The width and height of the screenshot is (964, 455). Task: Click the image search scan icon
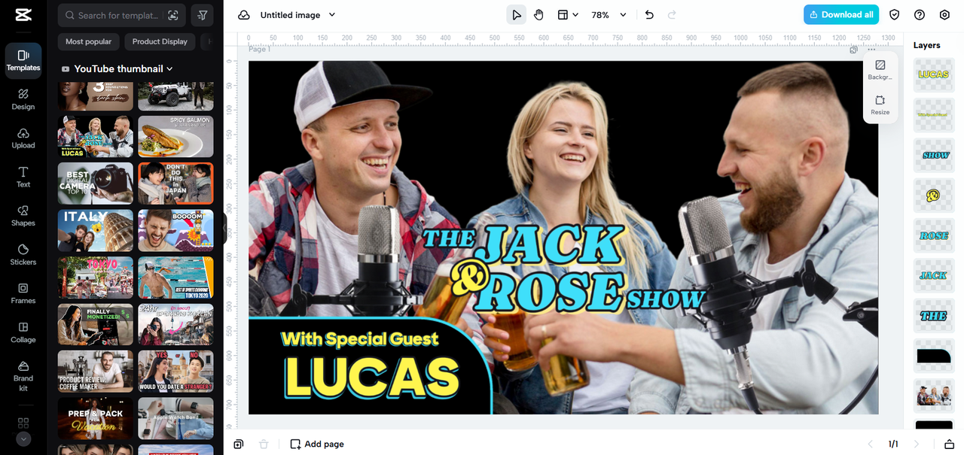[173, 15]
